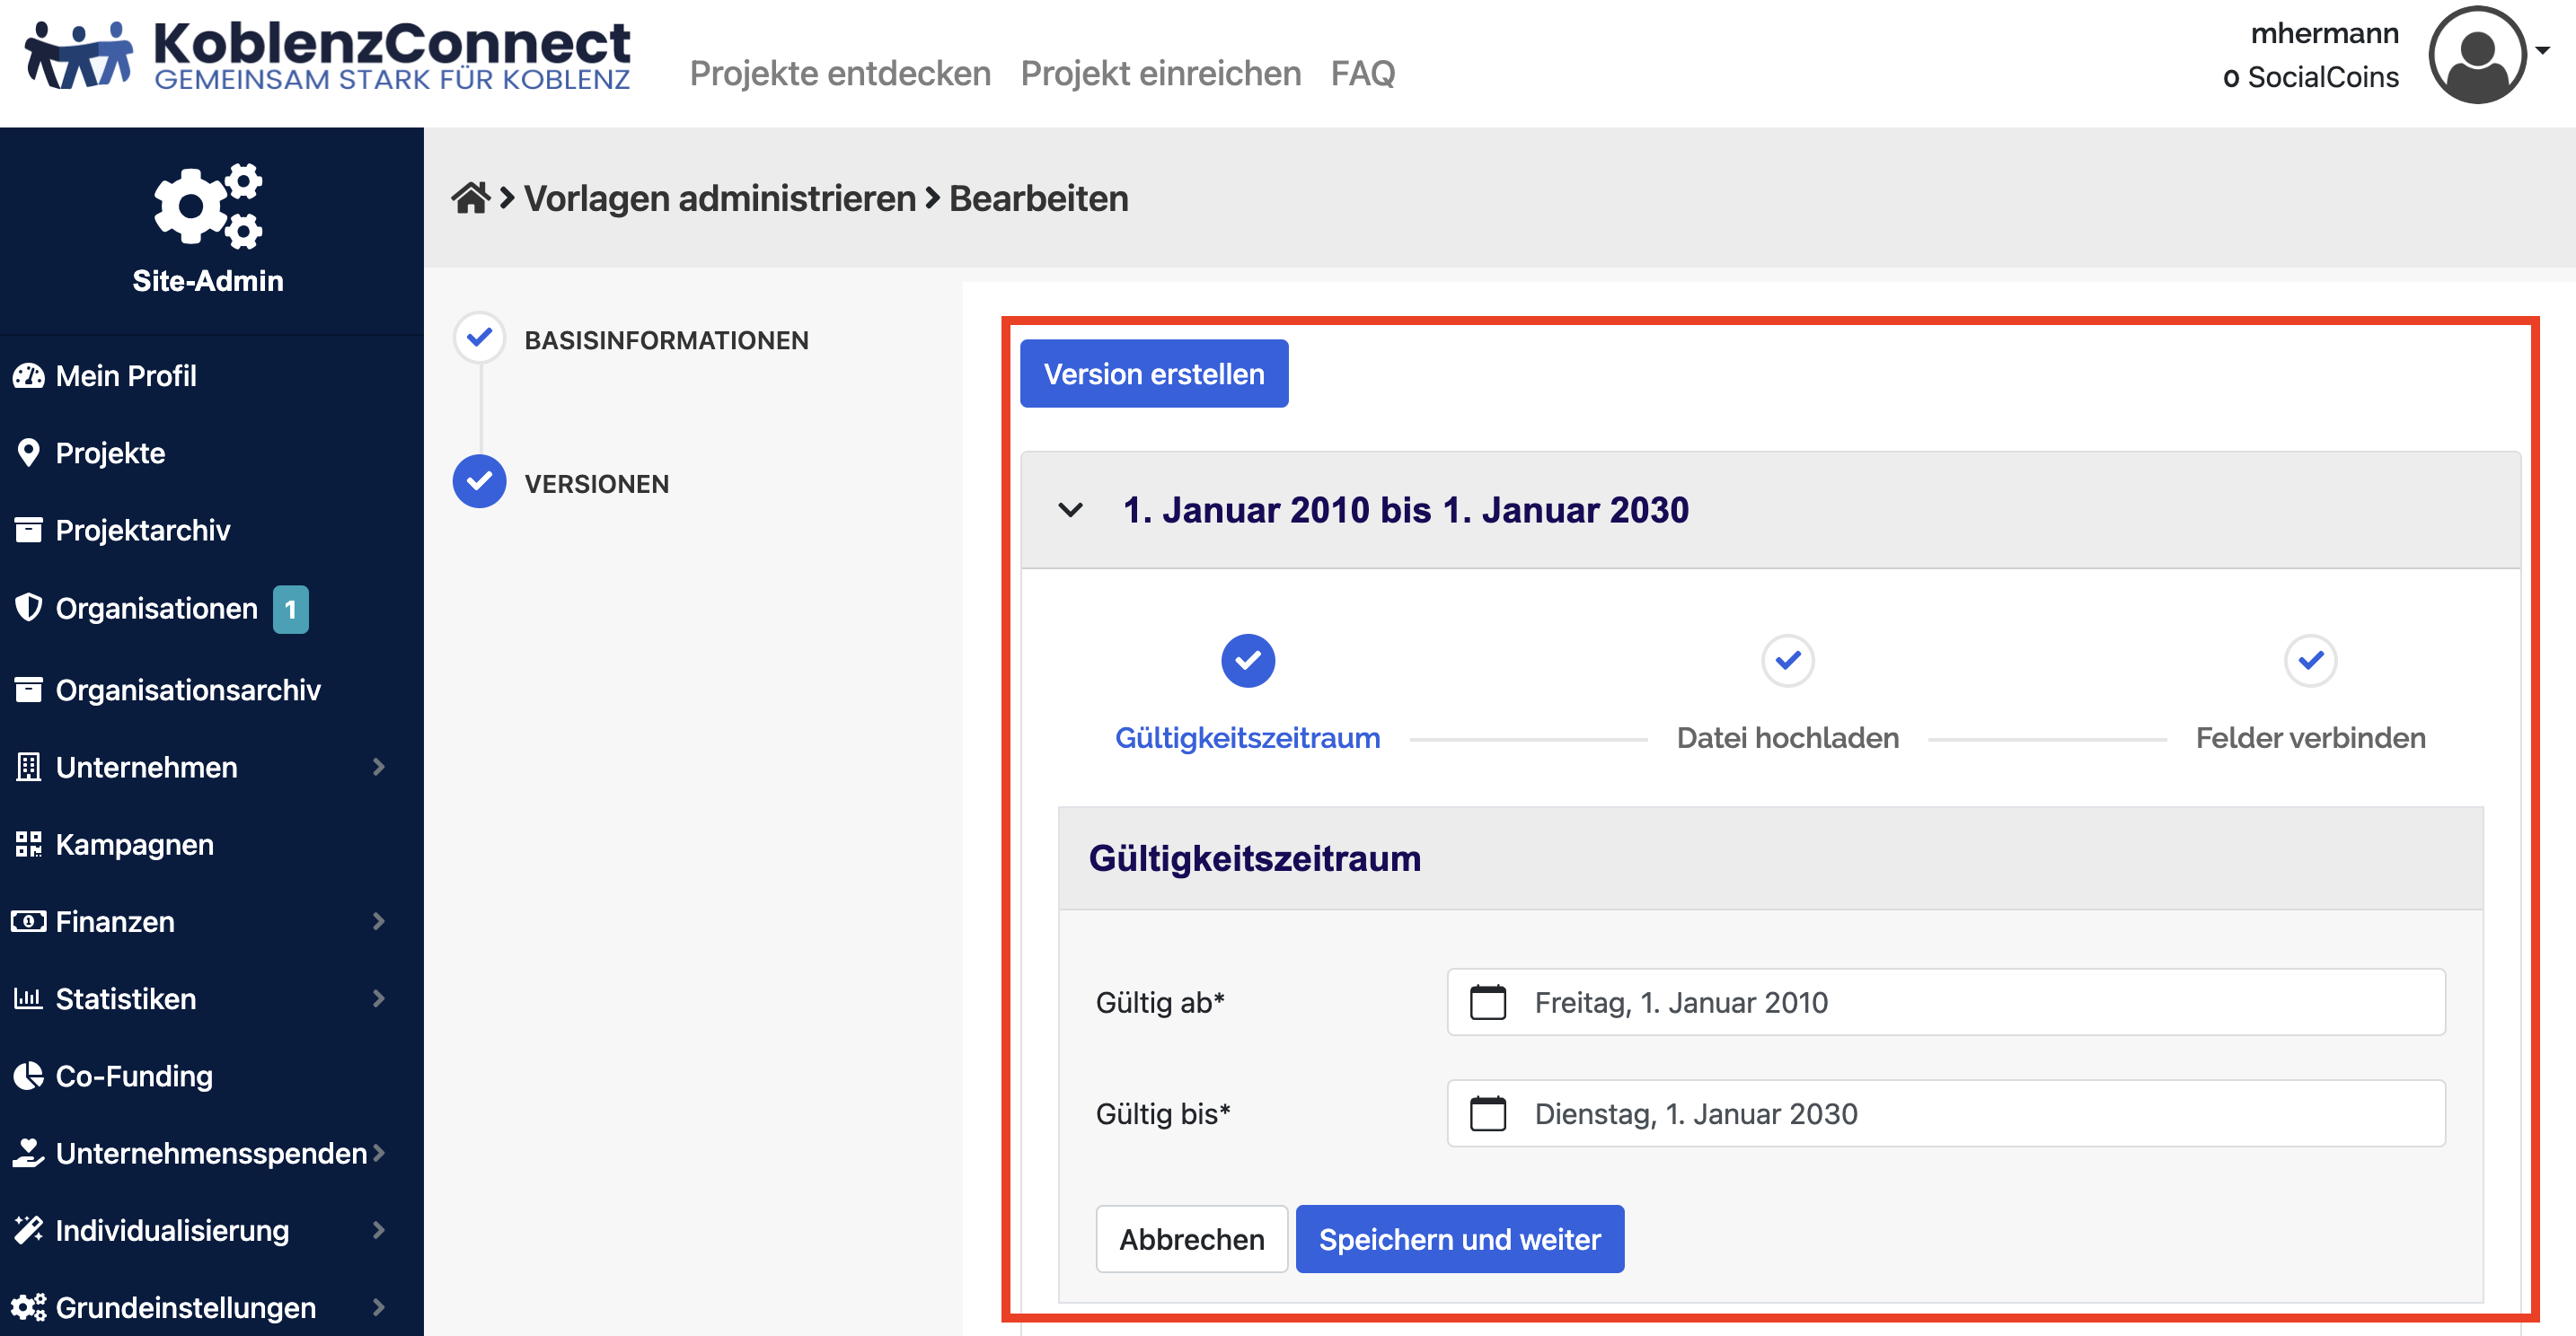Open the Projekte entdecken menu item

(x=839, y=72)
